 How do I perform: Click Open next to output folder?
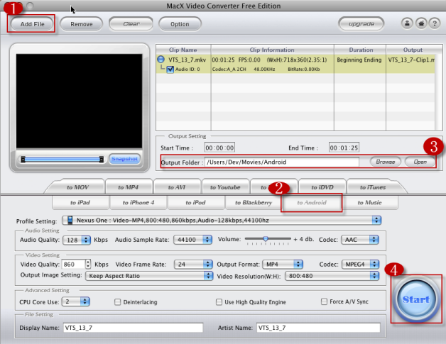420,162
